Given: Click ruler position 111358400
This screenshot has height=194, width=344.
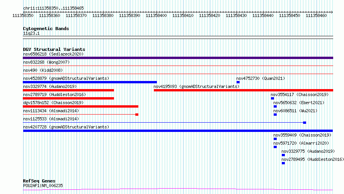Looking at the screenshot, I should click(x=156, y=15).
